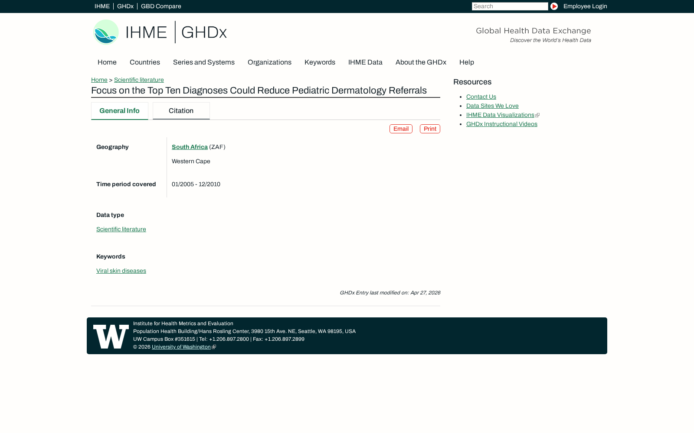Viewport: 694px width, 433px height.
Task: Open IHME Data menu item
Action: click(x=365, y=62)
